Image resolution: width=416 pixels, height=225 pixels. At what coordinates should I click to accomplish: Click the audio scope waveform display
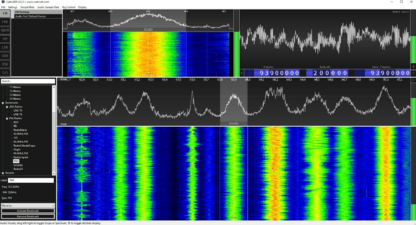tap(325, 39)
